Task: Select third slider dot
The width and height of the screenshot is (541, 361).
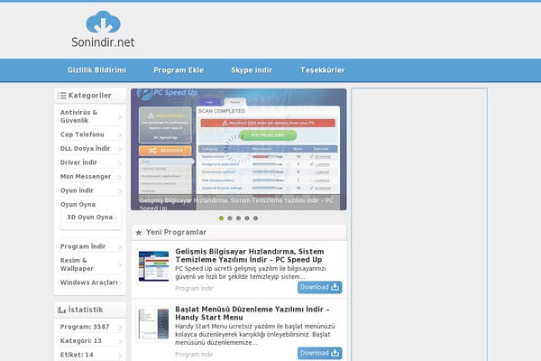Action: (238, 218)
